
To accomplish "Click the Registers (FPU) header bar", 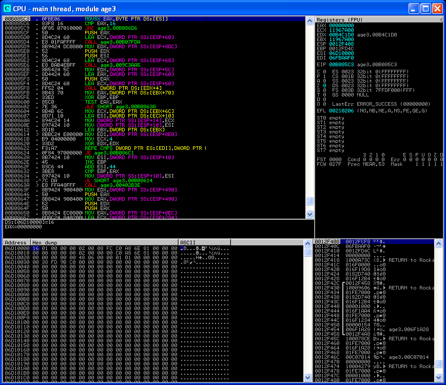I will coord(379,20).
